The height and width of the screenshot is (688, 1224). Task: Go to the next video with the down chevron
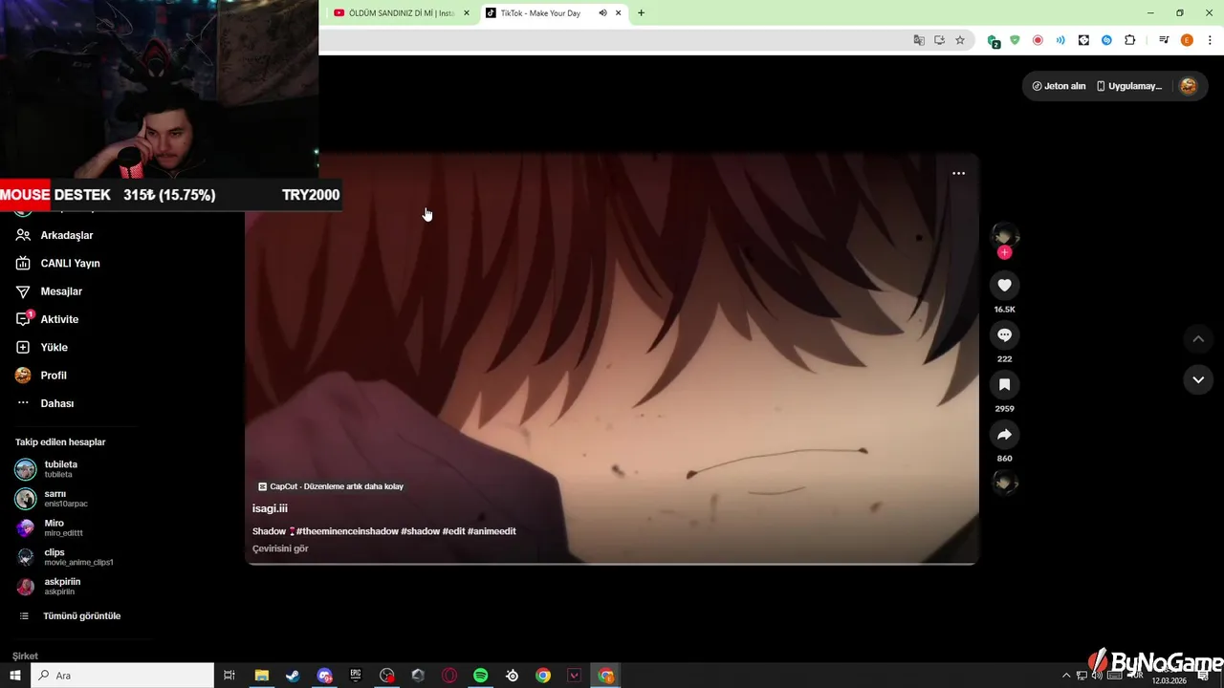tap(1198, 379)
